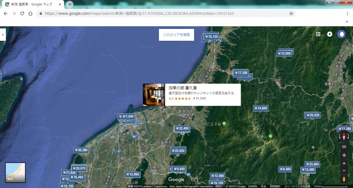Select the ¥7,000 price marker
The width and height of the screenshot is (353, 188).
coord(128,116)
